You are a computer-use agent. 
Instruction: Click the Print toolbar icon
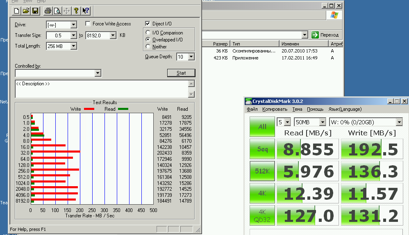click(48, 11)
